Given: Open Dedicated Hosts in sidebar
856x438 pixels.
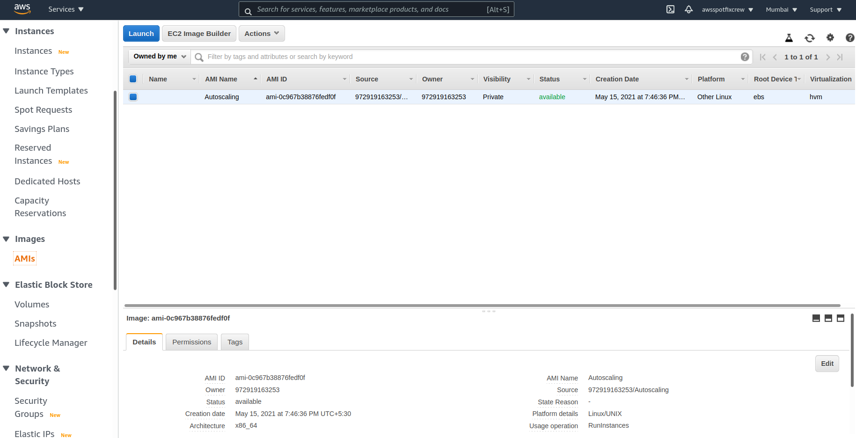Looking at the screenshot, I should pyautogui.click(x=47, y=182).
